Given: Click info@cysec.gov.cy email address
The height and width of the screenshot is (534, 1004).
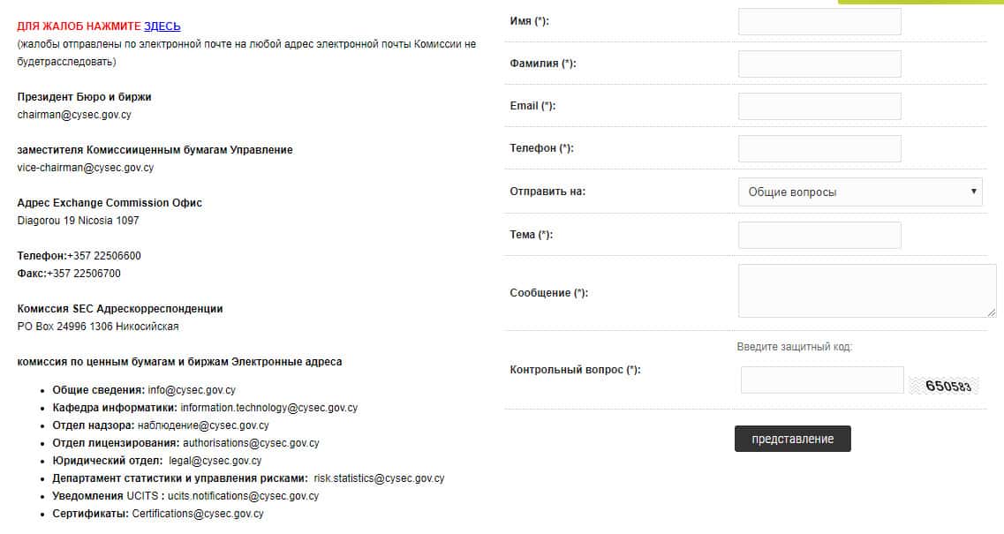Looking at the screenshot, I should (x=192, y=390).
